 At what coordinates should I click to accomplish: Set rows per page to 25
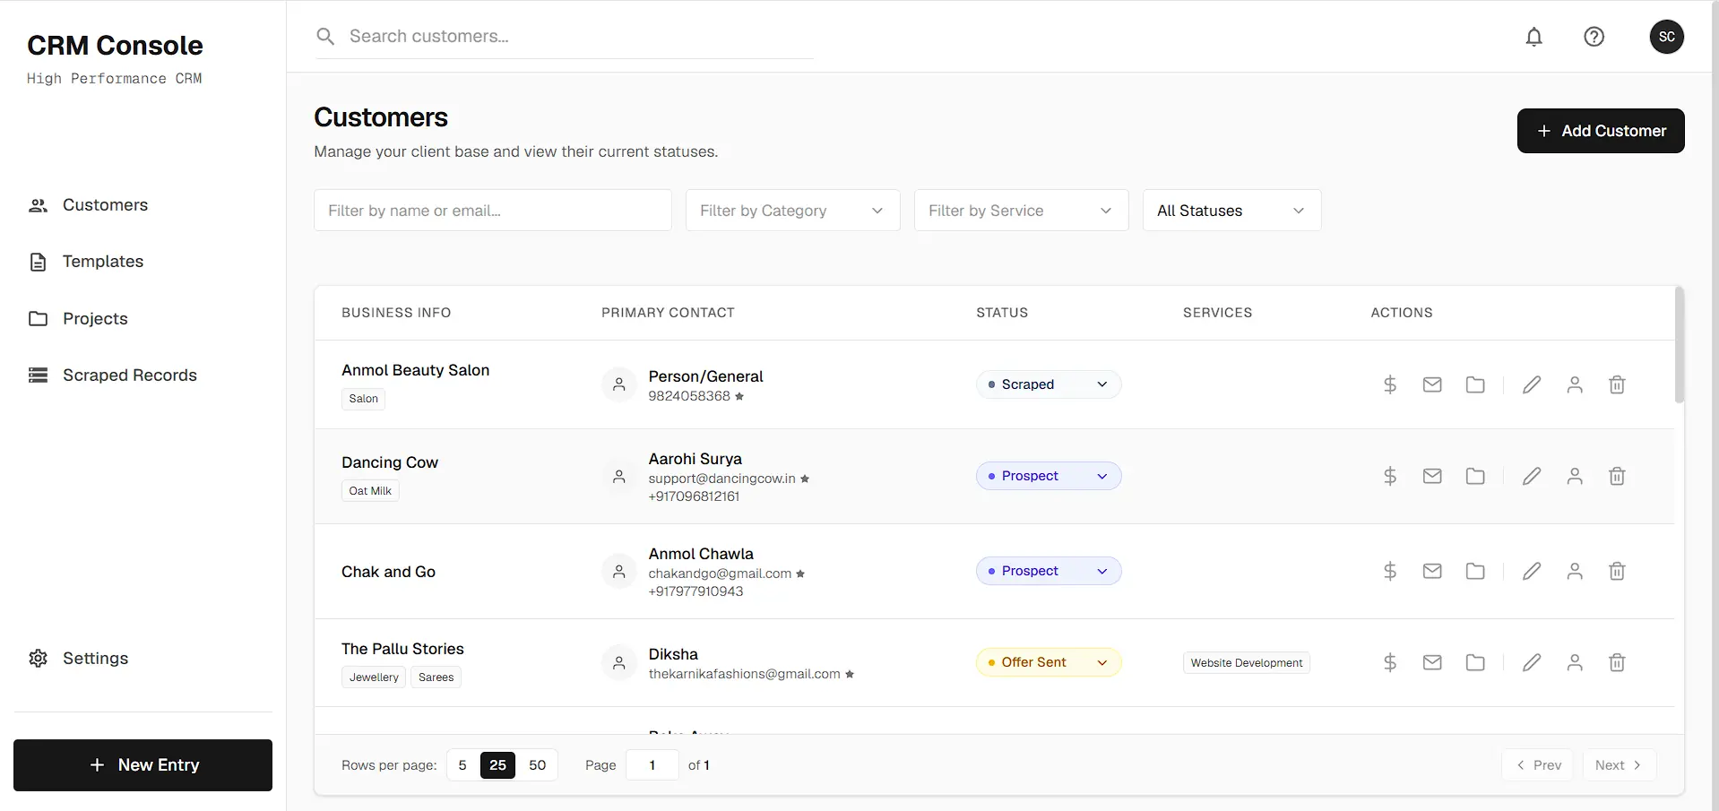pyautogui.click(x=497, y=765)
